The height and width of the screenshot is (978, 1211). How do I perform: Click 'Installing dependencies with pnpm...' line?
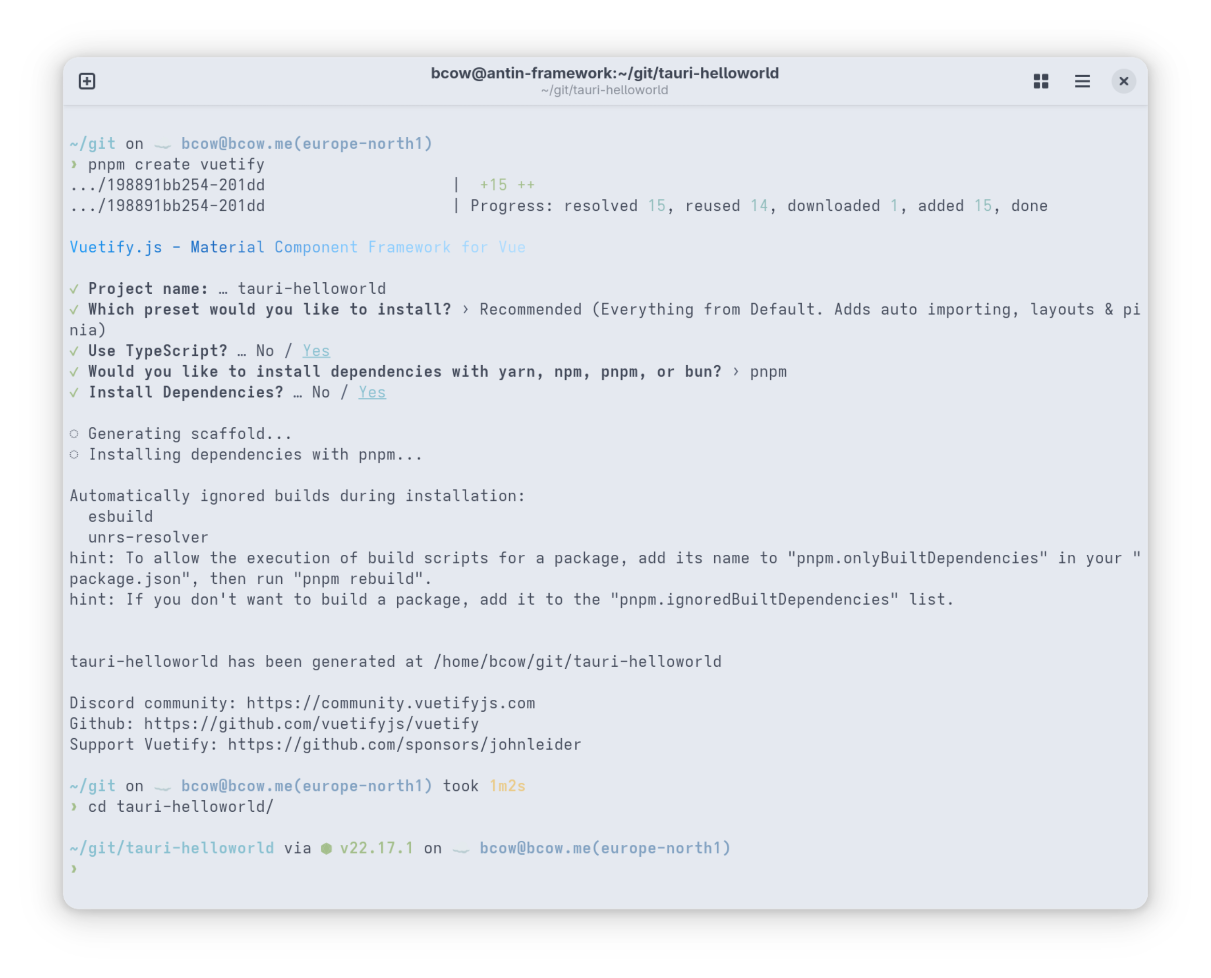[x=246, y=455]
